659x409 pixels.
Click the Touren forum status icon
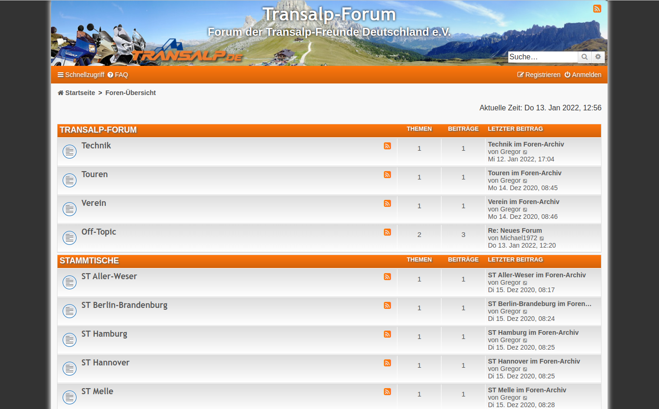tap(70, 180)
